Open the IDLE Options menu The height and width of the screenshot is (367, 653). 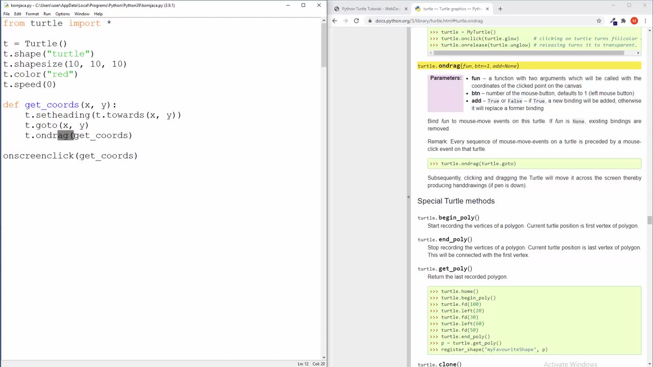62,14
